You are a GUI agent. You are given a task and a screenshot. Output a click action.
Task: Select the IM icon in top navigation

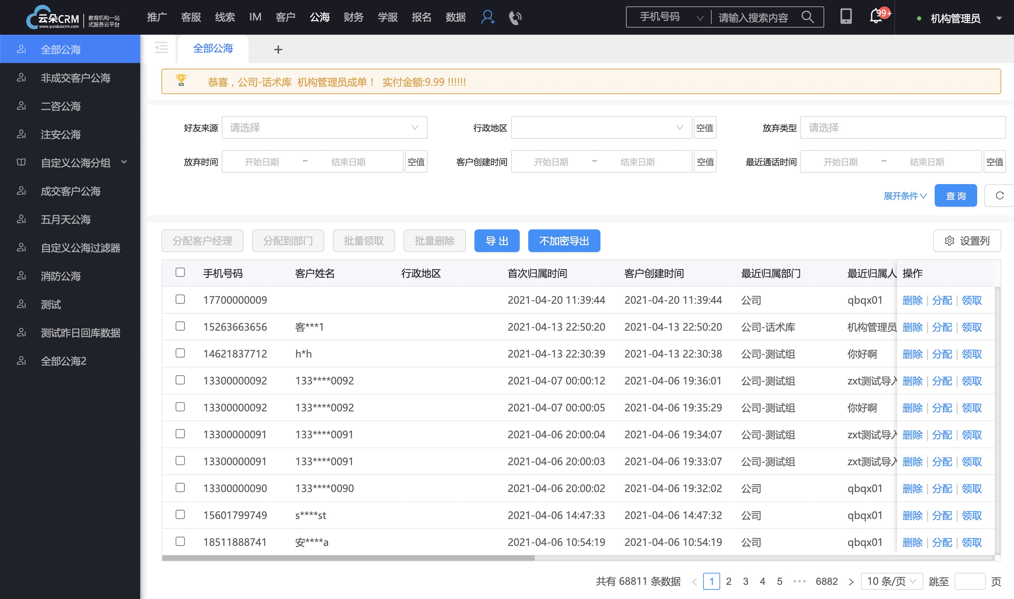pos(258,18)
